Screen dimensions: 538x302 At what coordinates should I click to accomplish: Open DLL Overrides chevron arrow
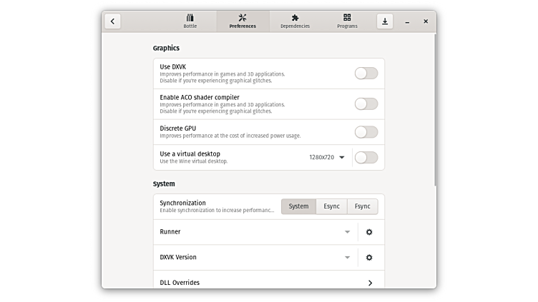(x=370, y=283)
